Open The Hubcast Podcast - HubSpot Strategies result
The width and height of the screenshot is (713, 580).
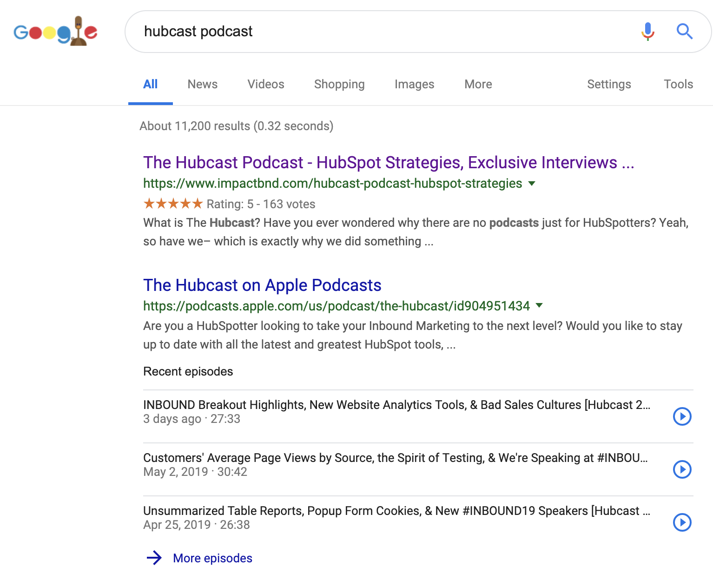[x=389, y=163]
